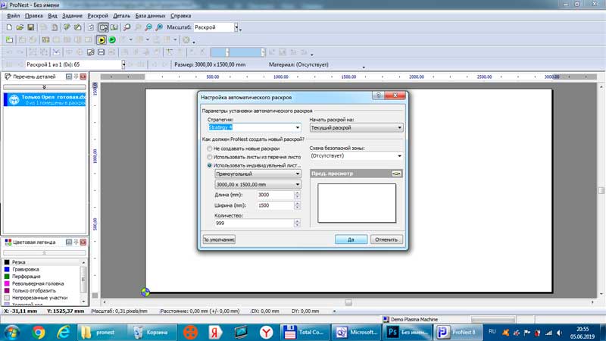This screenshot has width=606, height=341.
Task: Open Internet Explorer from the taskbar
Action: click(63, 332)
